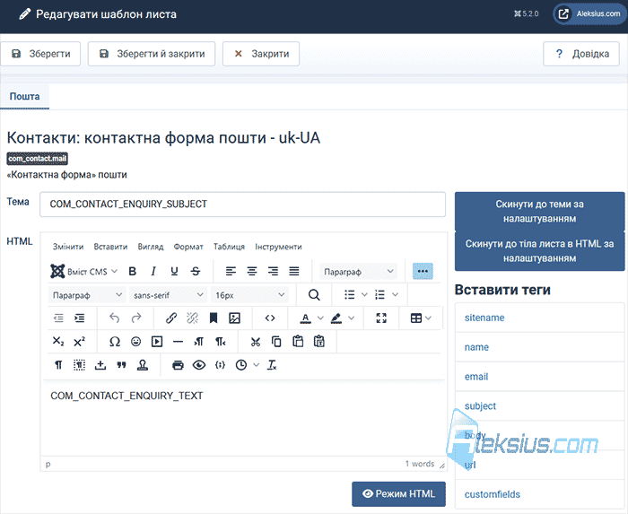
Task: Expand bullet list style options
Action: (364, 295)
